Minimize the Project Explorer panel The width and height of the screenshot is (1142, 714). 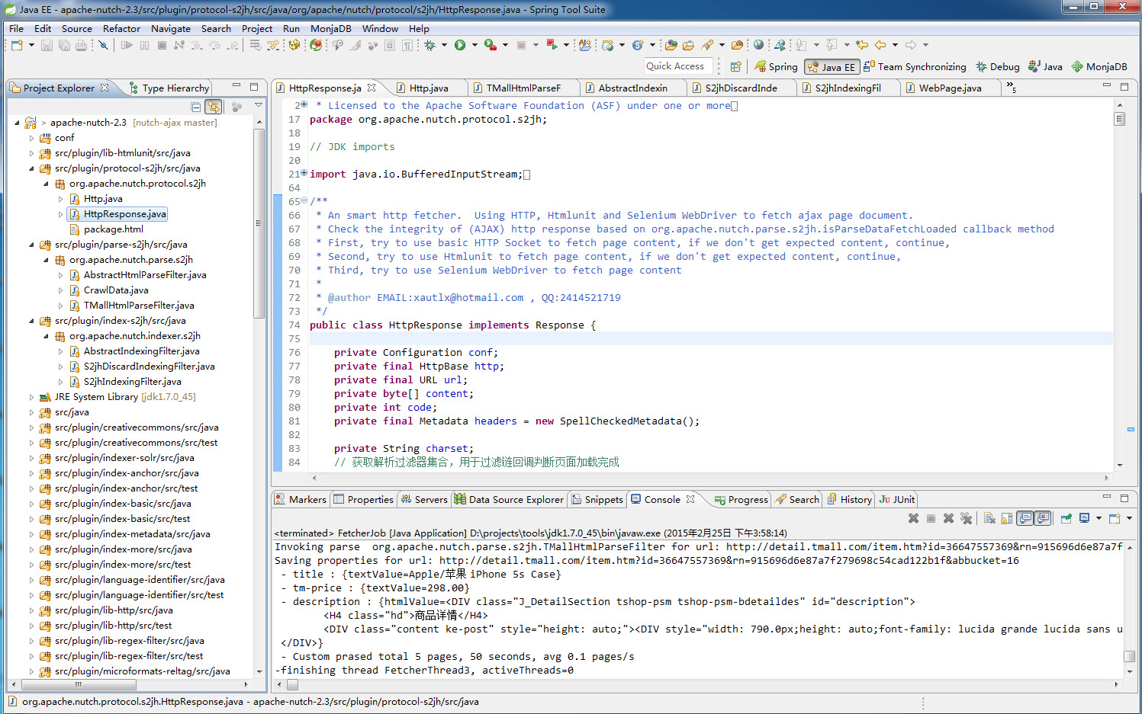point(236,86)
